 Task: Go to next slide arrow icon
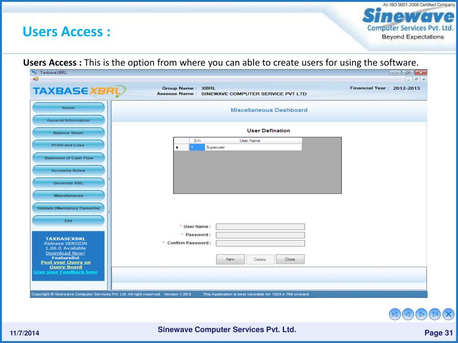pyautogui.click(x=421, y=314)
